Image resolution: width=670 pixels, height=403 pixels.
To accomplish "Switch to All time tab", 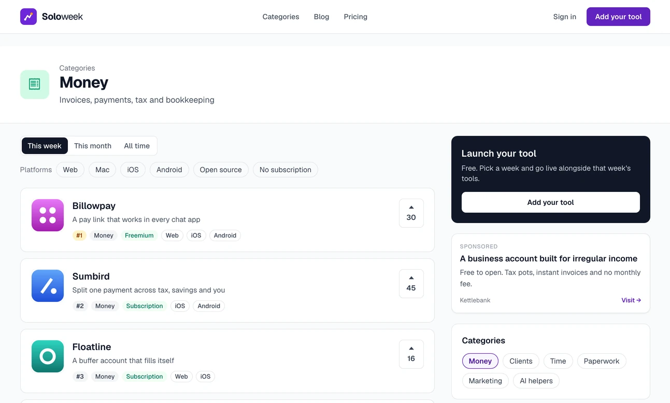I will (137, 146).
